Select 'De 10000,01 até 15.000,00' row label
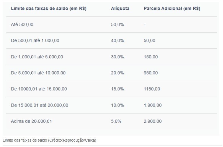The height and width of the screenshot is (147, 223). pyautogui.click(x=39, y=89)
